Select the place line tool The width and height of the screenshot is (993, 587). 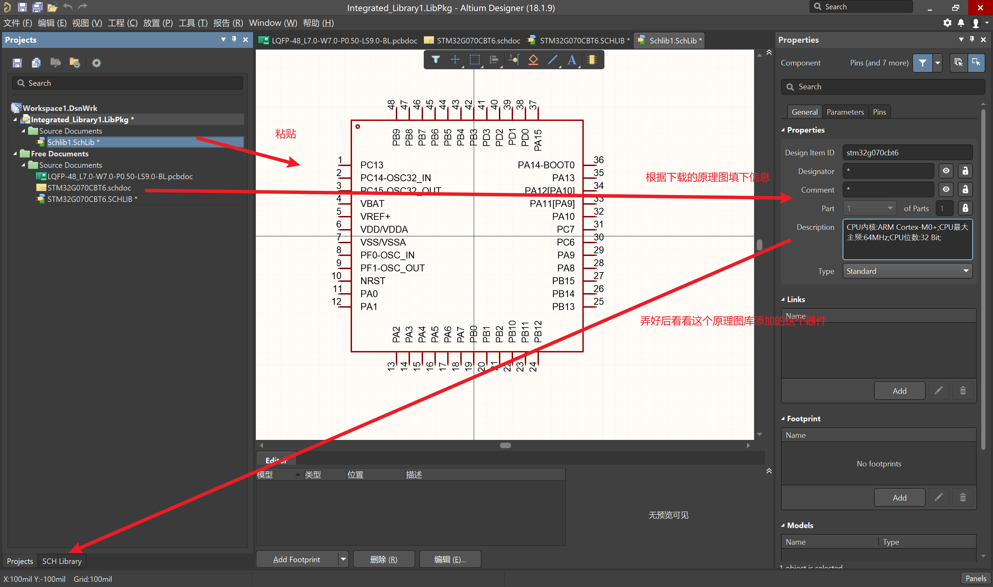pos(552,60)
